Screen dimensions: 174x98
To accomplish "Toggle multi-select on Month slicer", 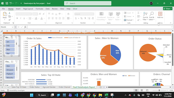I will tap(12, 38).
